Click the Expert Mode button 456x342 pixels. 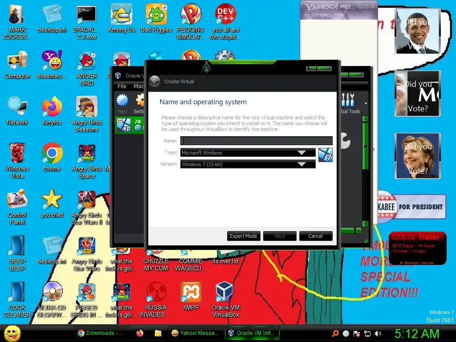243,236
